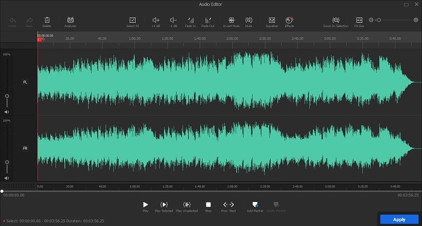Click the 2:00.00 mark on top ruler
The image size is (422, 226).
[x=232, y=38]
